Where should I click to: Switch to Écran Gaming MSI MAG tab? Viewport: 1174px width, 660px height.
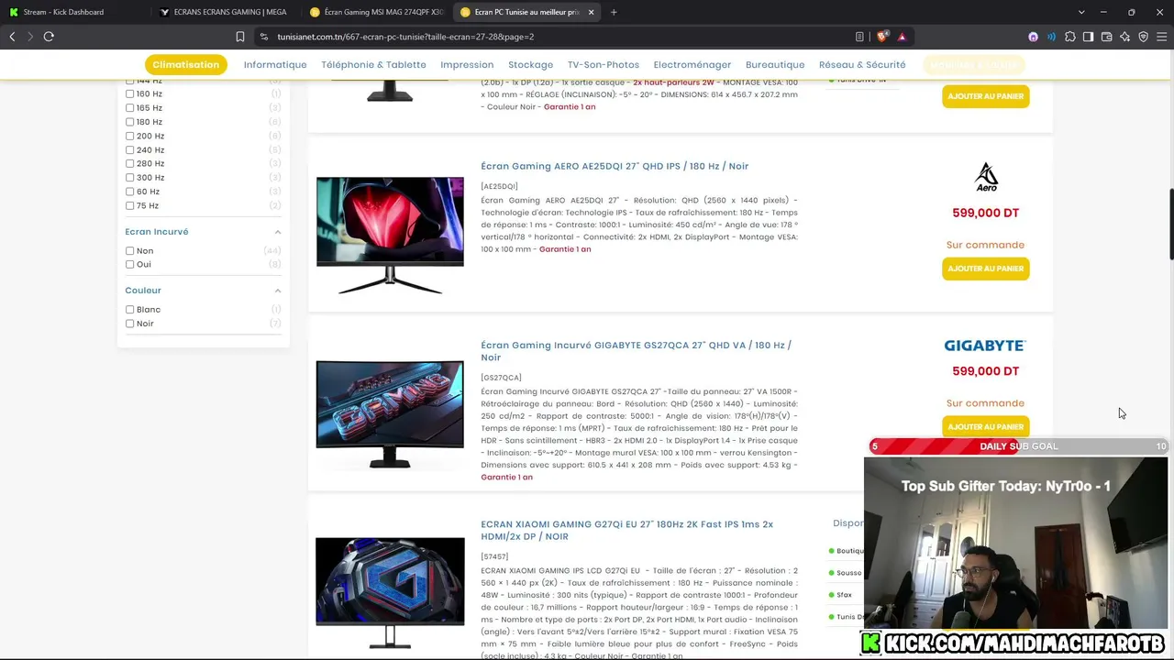pyautogui.click(x=375, y=12)
